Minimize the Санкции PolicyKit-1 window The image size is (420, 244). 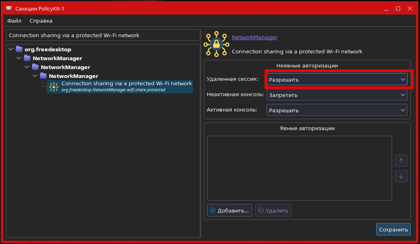click(386, 8)
